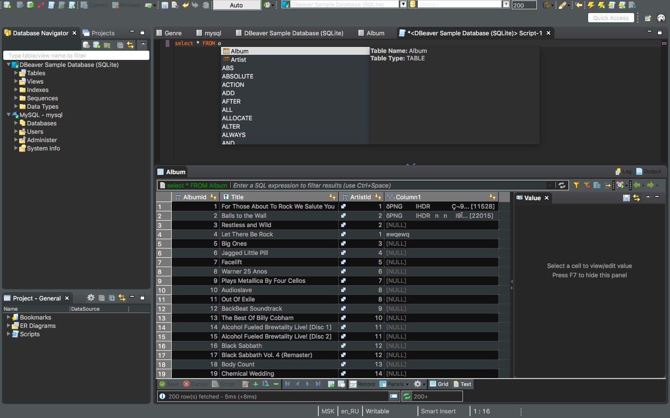The image size is (670, 418).
Task: Toggle the Record view mode
Action: (x=362, y=384)
